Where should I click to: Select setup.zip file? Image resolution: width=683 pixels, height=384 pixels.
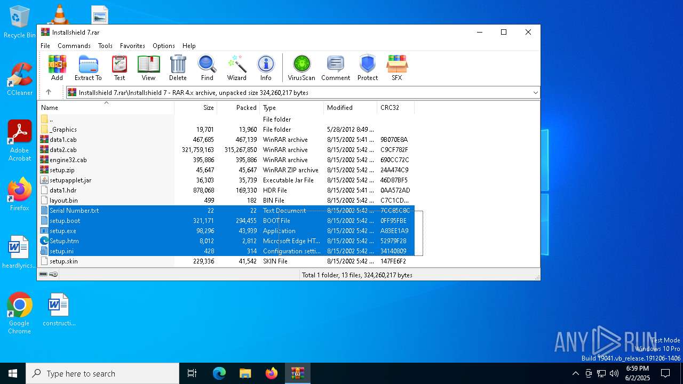tap(226, 170)
